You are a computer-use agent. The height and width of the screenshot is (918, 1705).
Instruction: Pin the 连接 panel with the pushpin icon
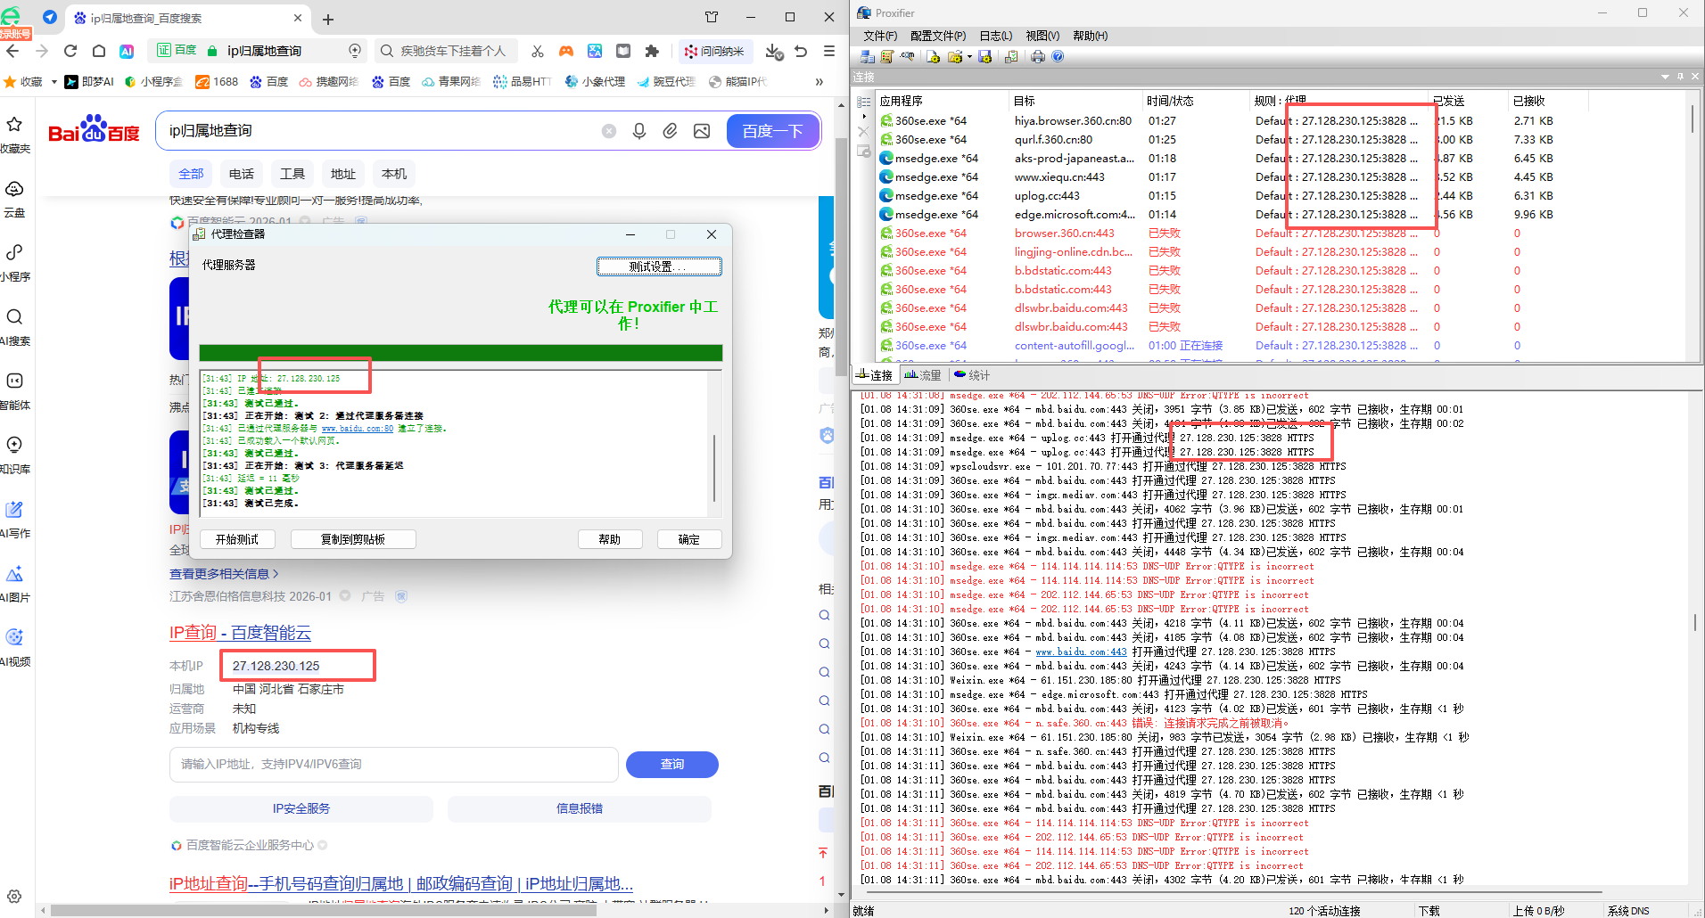(x=1678, y=77)
